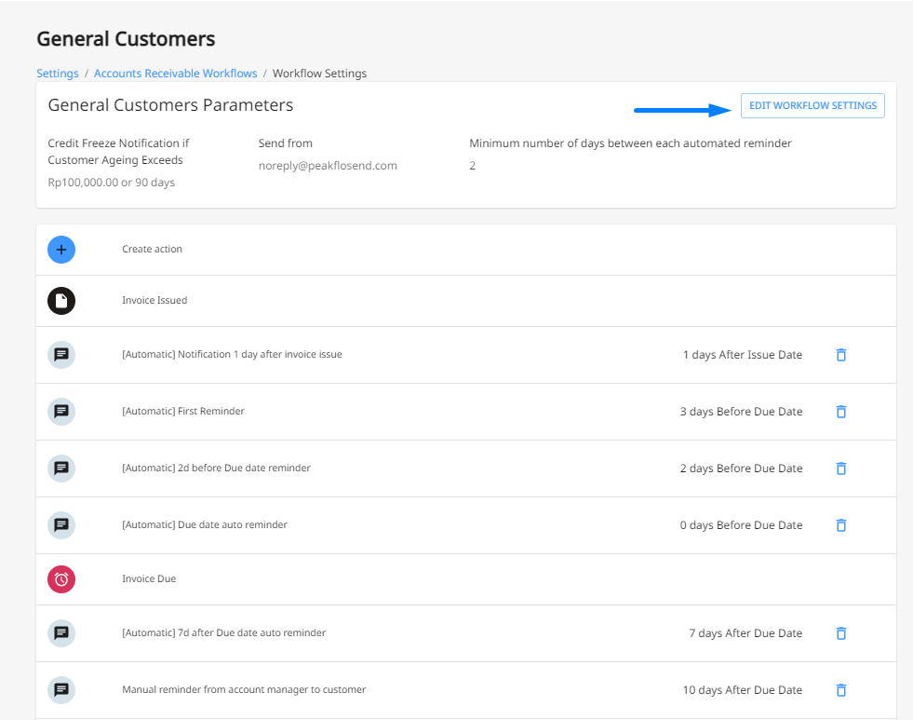The width and height of the screenshot is (913, 720).
Task: Open the [Automatic] First Reminder action
Action: coord(183,412)
